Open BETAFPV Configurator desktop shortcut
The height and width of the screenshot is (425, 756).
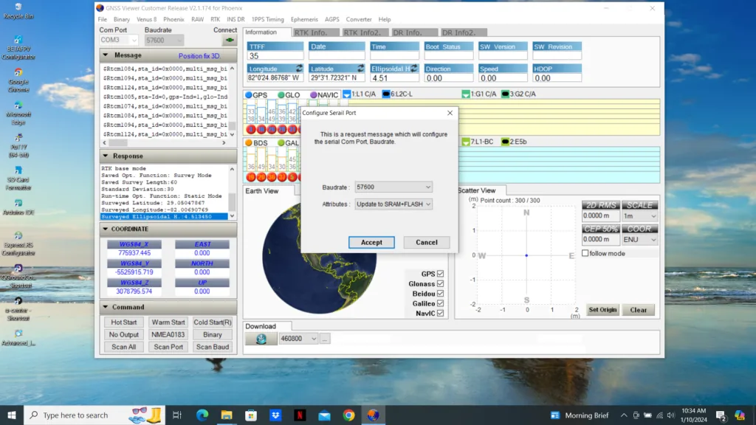pyautogui.click(x=18, y=48)
